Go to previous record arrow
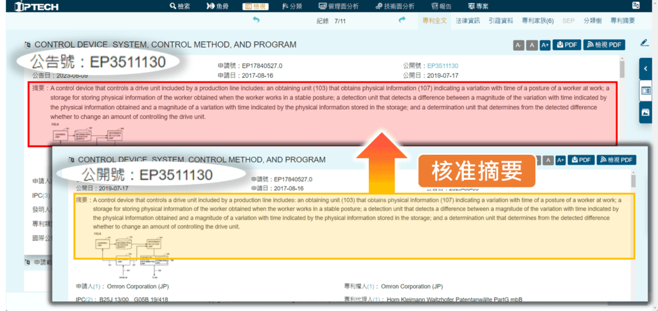 256,21
